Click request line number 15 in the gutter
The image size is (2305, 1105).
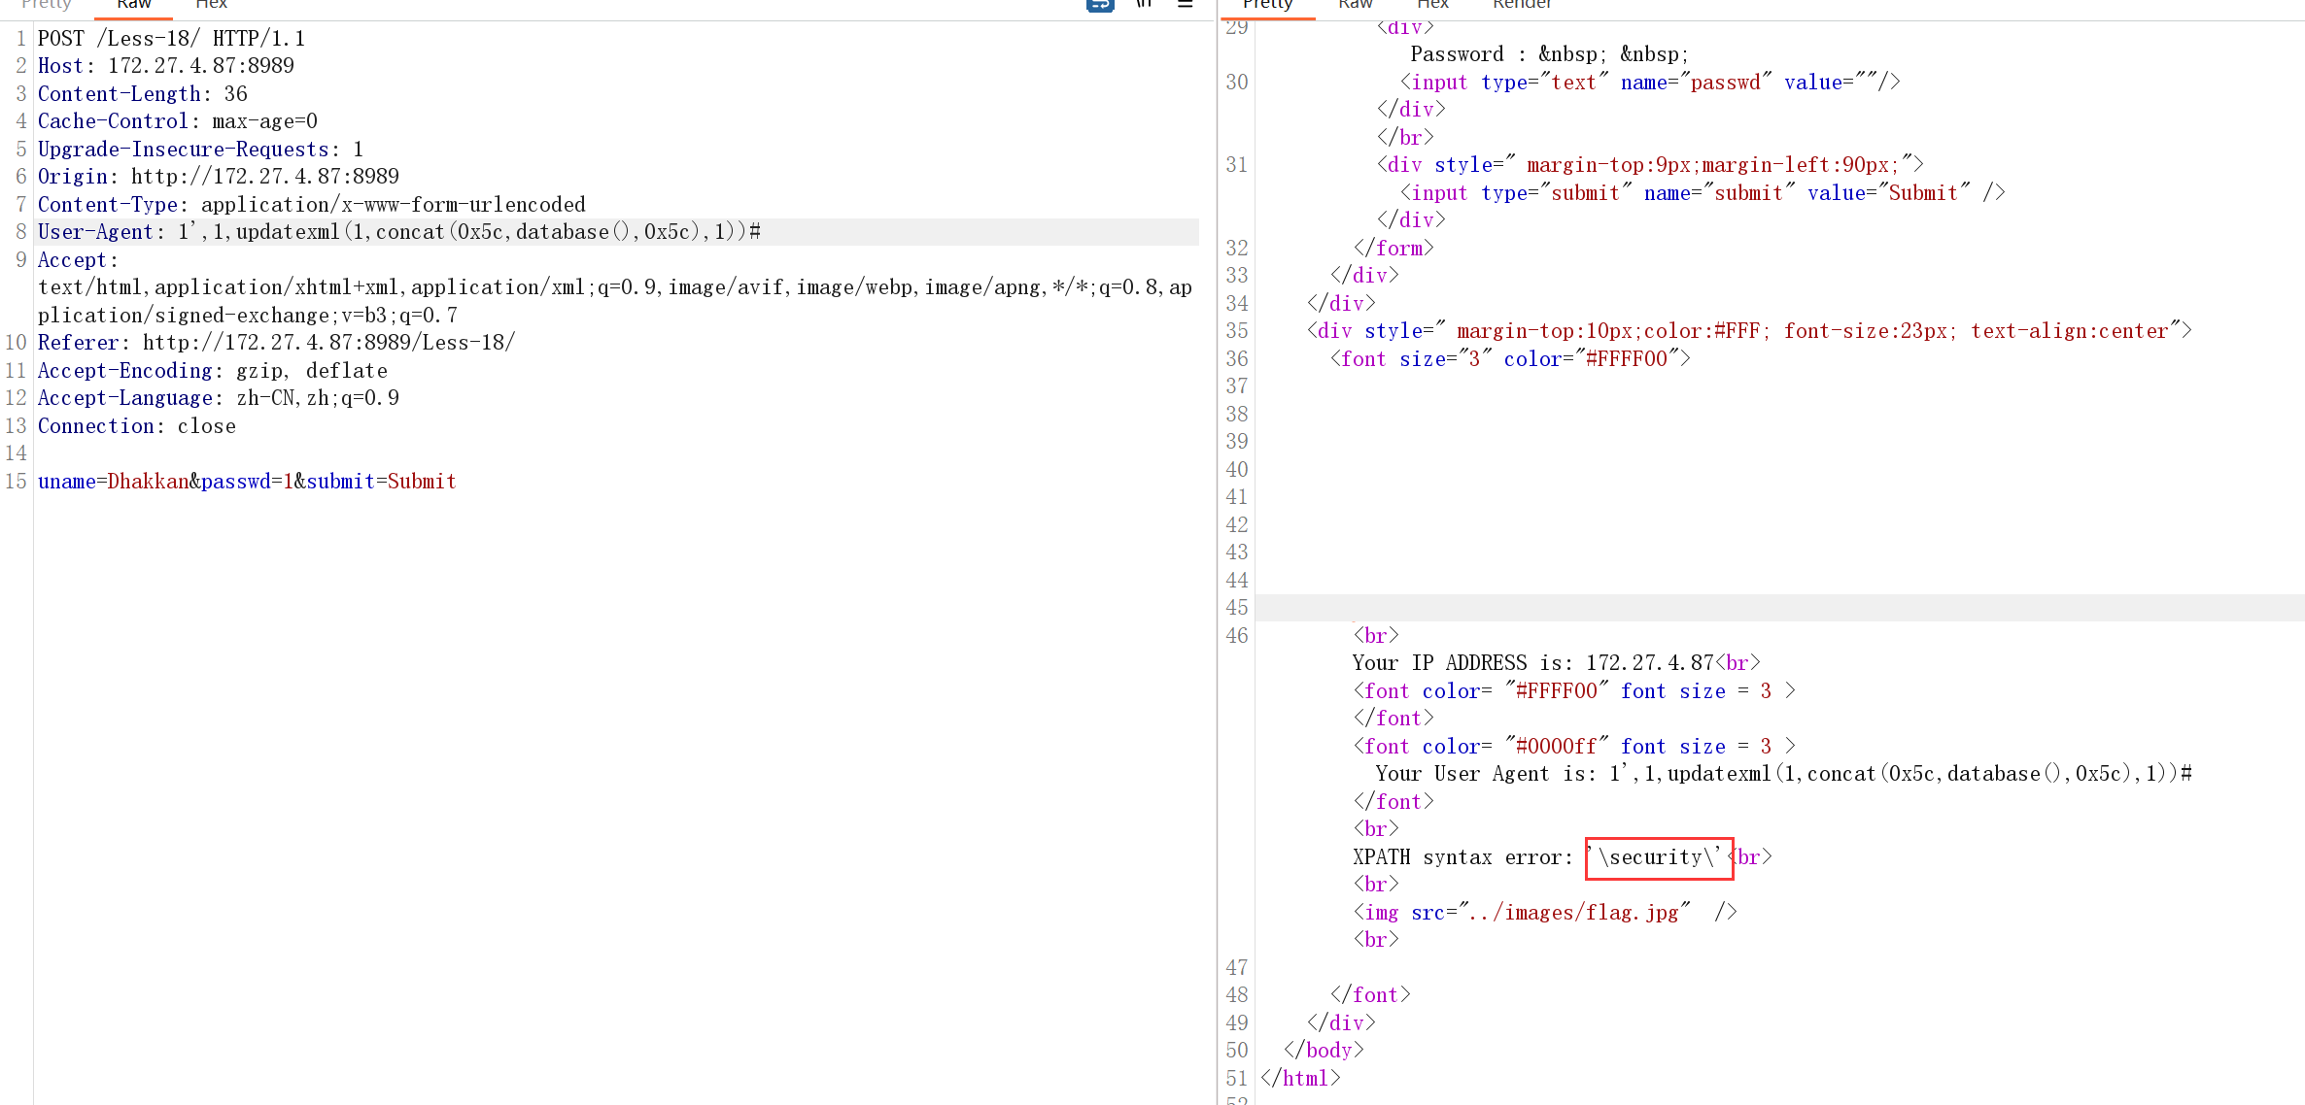coord(16,482)
